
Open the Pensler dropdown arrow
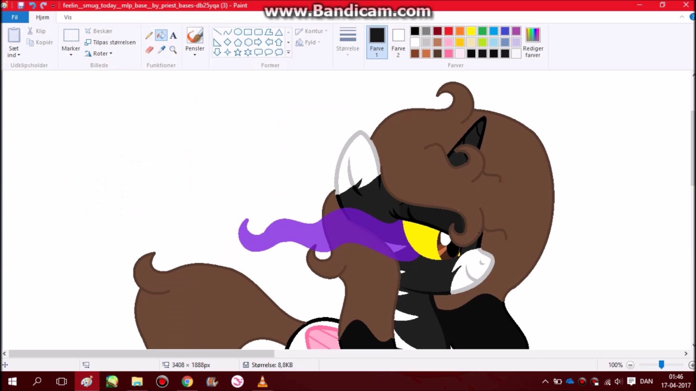point(195,55)
